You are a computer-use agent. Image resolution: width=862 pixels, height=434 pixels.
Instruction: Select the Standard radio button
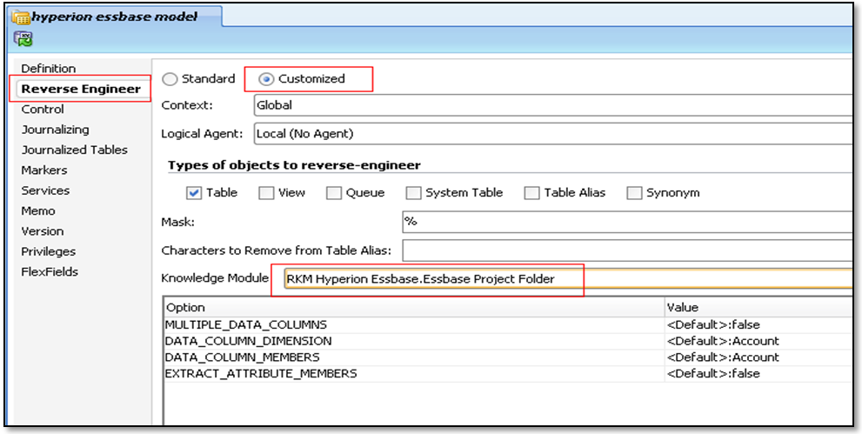[x=170, y=79]
